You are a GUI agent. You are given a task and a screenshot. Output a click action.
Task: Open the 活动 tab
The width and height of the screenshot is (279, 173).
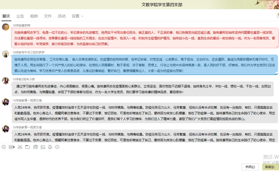(61, 16)
